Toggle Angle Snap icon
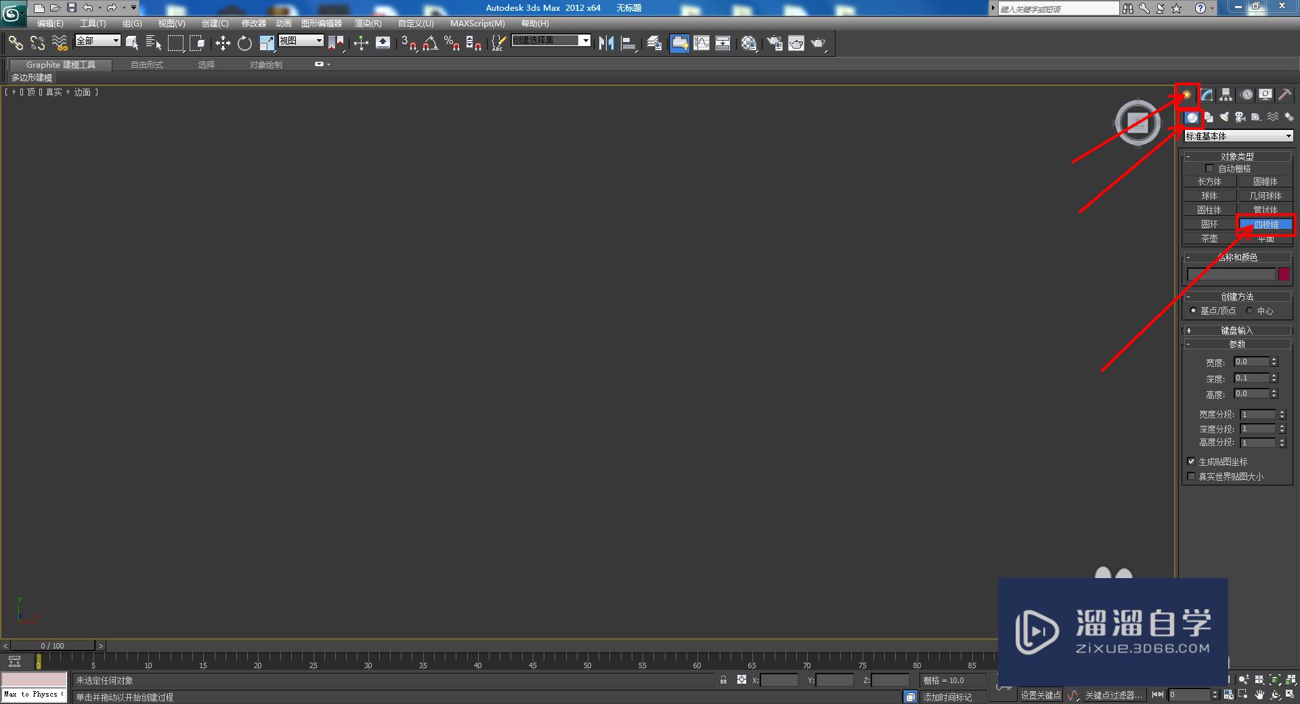This screenshot has width=1300, height=704. (x=430, y=43)
